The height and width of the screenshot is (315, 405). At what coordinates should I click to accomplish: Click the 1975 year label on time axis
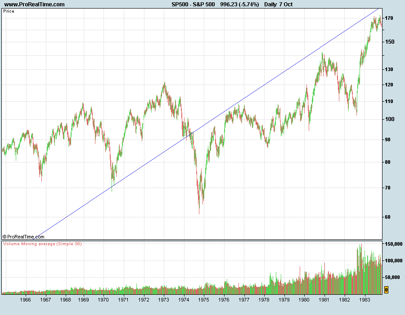203,300
